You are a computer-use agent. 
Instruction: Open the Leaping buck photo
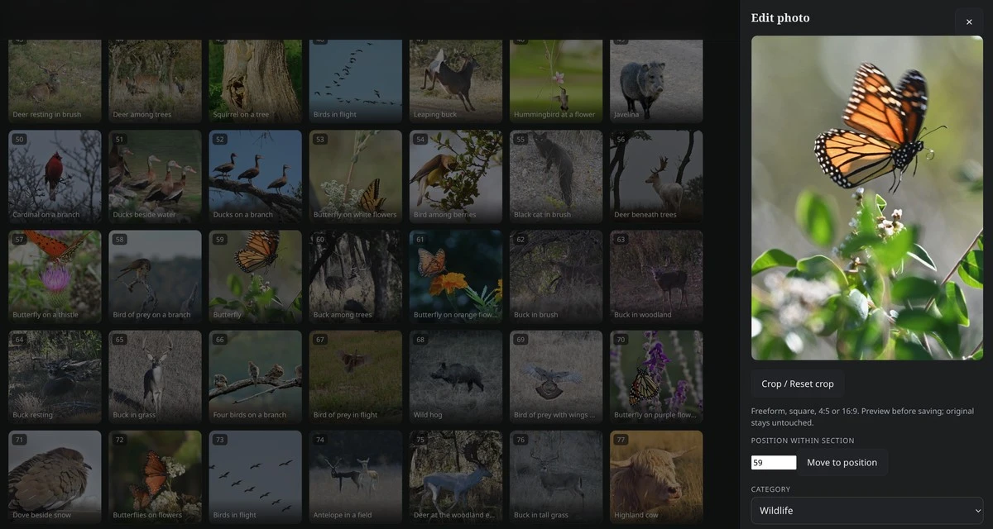(456, 81)
